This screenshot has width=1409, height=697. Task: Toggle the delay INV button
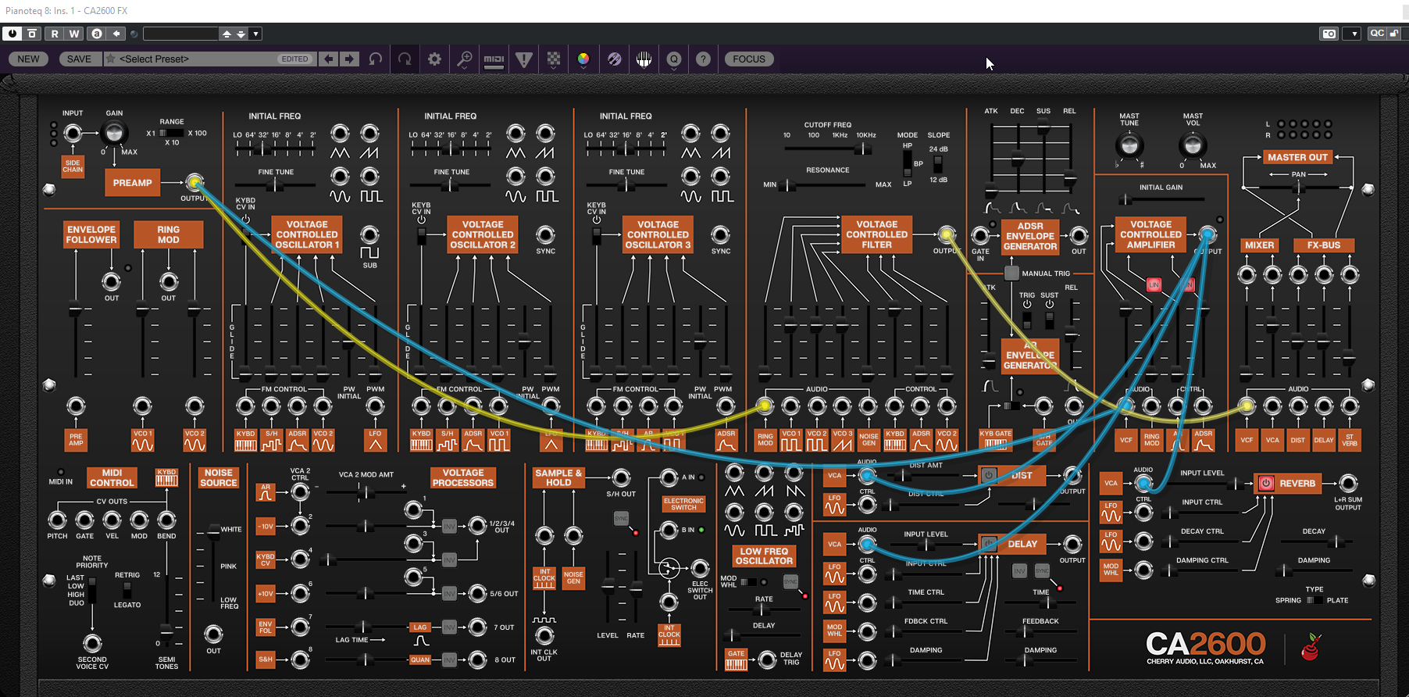pyautogui.click(x=1019, y=571)
